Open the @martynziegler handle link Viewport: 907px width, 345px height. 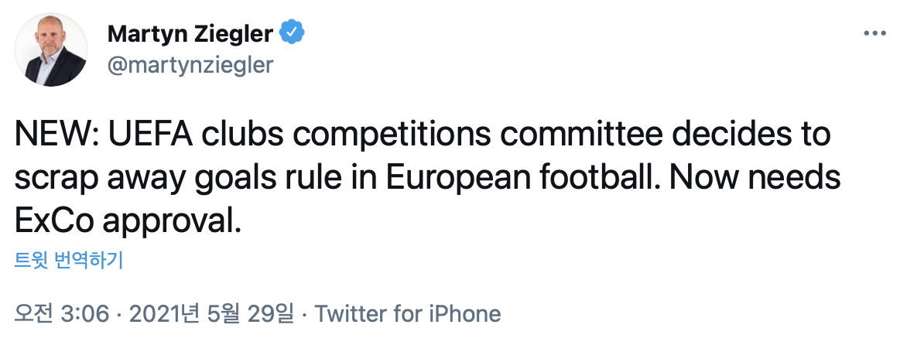point(190,65)
